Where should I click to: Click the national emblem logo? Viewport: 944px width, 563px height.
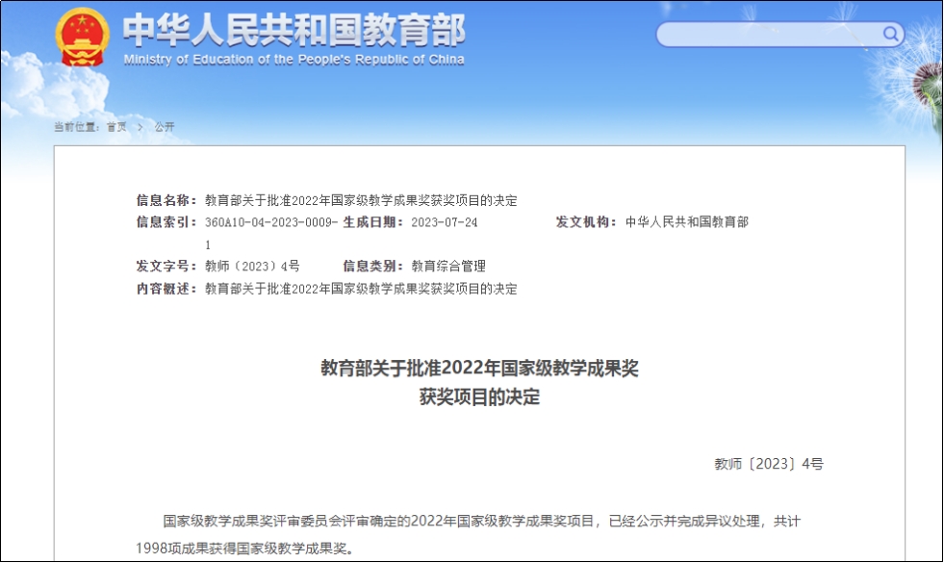coord(83,38)
